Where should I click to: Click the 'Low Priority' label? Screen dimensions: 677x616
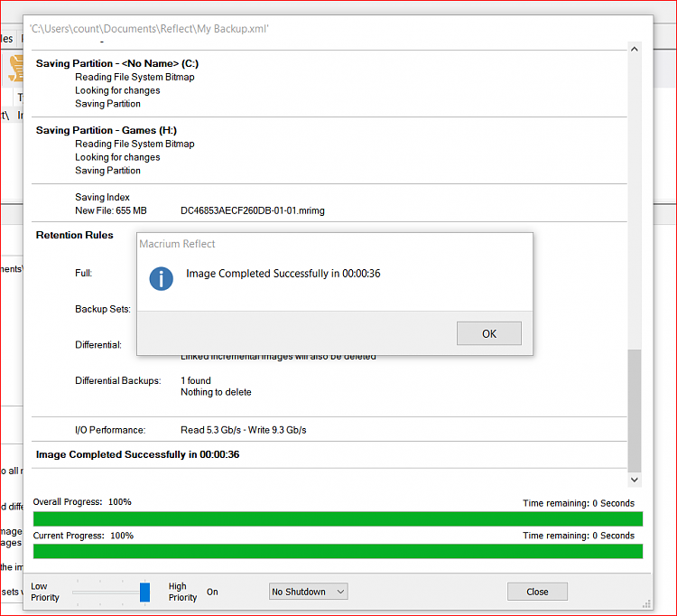45,592
